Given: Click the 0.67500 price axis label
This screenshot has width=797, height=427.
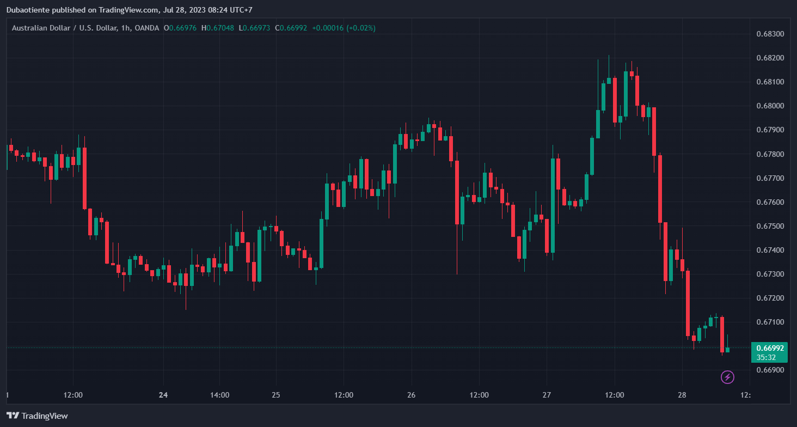Looking at the screenshot, I should point(770,226).
